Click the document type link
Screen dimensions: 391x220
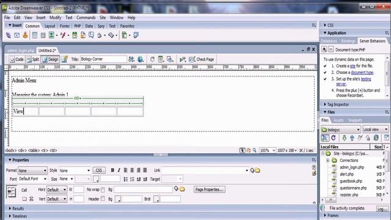(362, 73)
